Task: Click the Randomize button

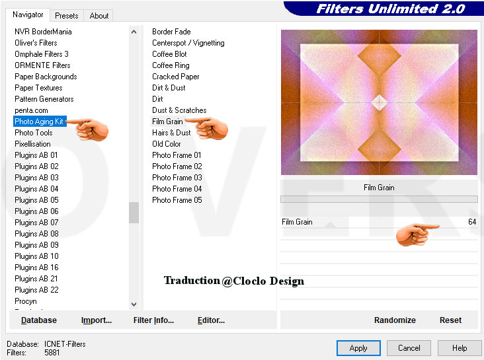Action: coord(395,320)
